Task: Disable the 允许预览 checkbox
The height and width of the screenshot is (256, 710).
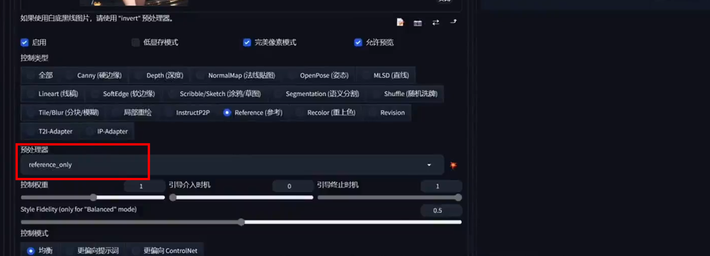Action: pyautogui.click(x=358, y=42)
